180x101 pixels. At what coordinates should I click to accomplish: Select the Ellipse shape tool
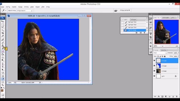point(3,73)
